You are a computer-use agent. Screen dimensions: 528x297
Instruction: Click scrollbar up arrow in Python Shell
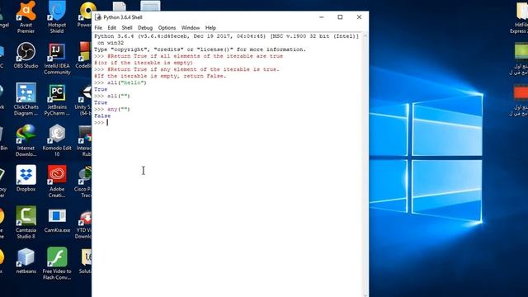pos(365,35)
